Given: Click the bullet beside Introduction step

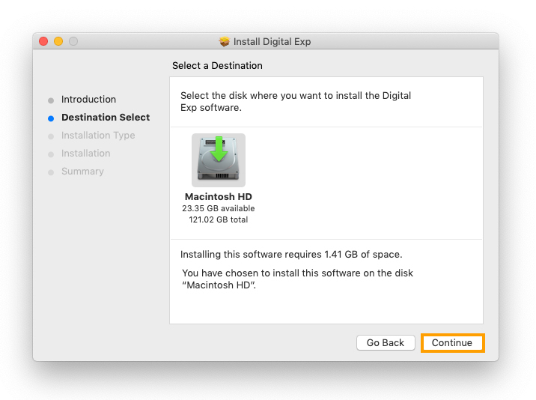Looking at the screenshot, I should (51, 100).
